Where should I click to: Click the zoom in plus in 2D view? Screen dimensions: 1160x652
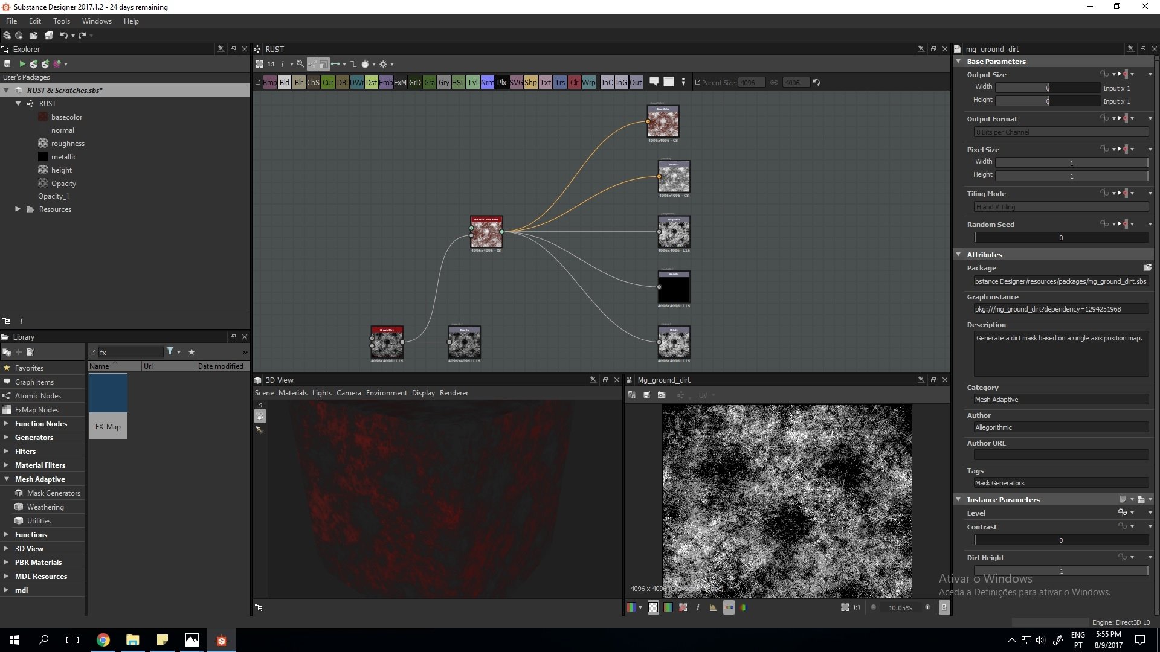927,607
